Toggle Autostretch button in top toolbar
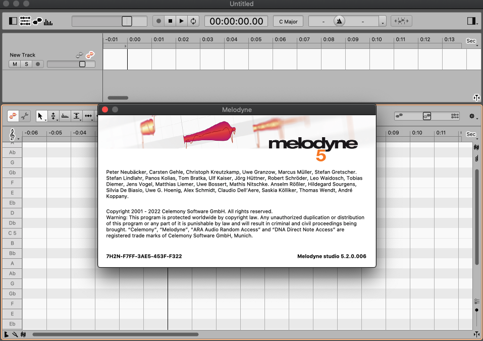This screenshot has height=341, width=483. pos(401,21)
